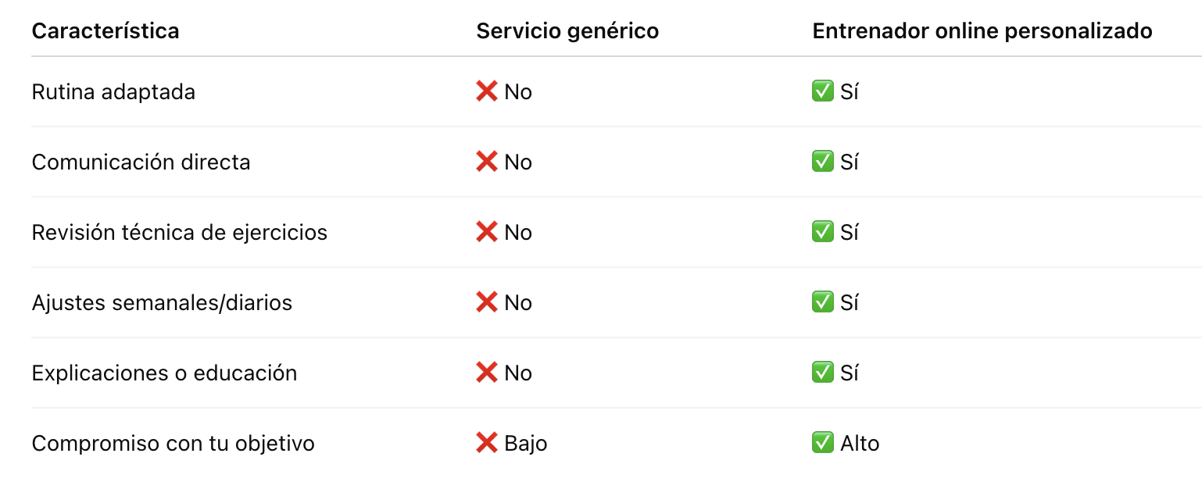Click the Servicio genérico column header

click(x=567, y=31)
